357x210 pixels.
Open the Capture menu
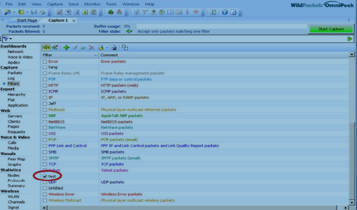[x=55, y=4]
